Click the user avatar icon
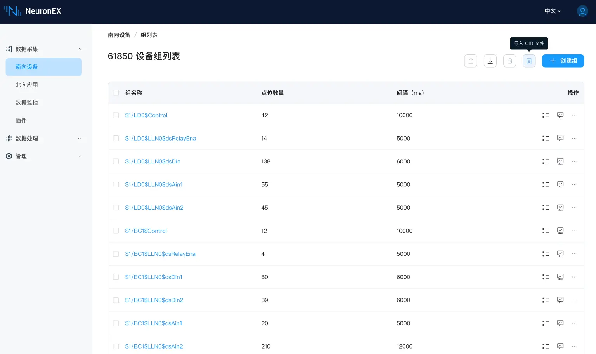 point(582,11)
